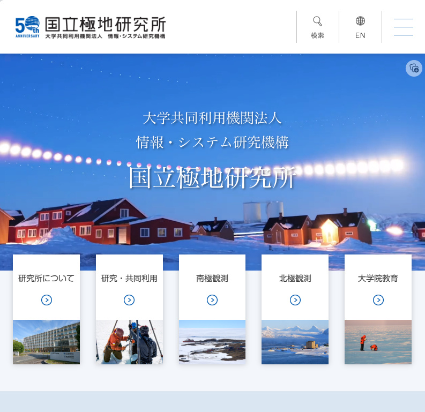This screenshot has width=425, height=412.
Task: Click the floating badge icon on banner
Action: tap(414, 69)
